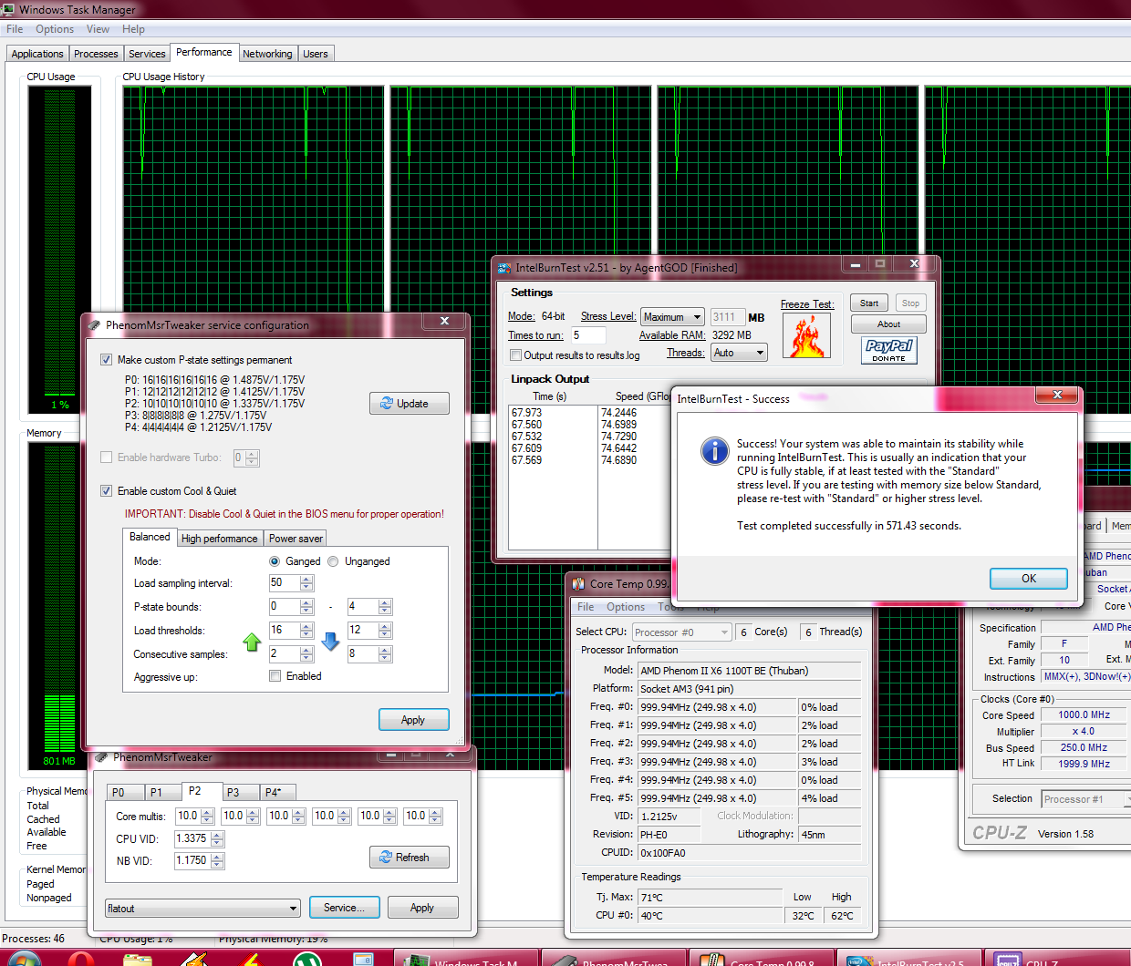Switch to the Networking tab
Viewport: 1131px width, 966px height.
click(x=267, y=54)
